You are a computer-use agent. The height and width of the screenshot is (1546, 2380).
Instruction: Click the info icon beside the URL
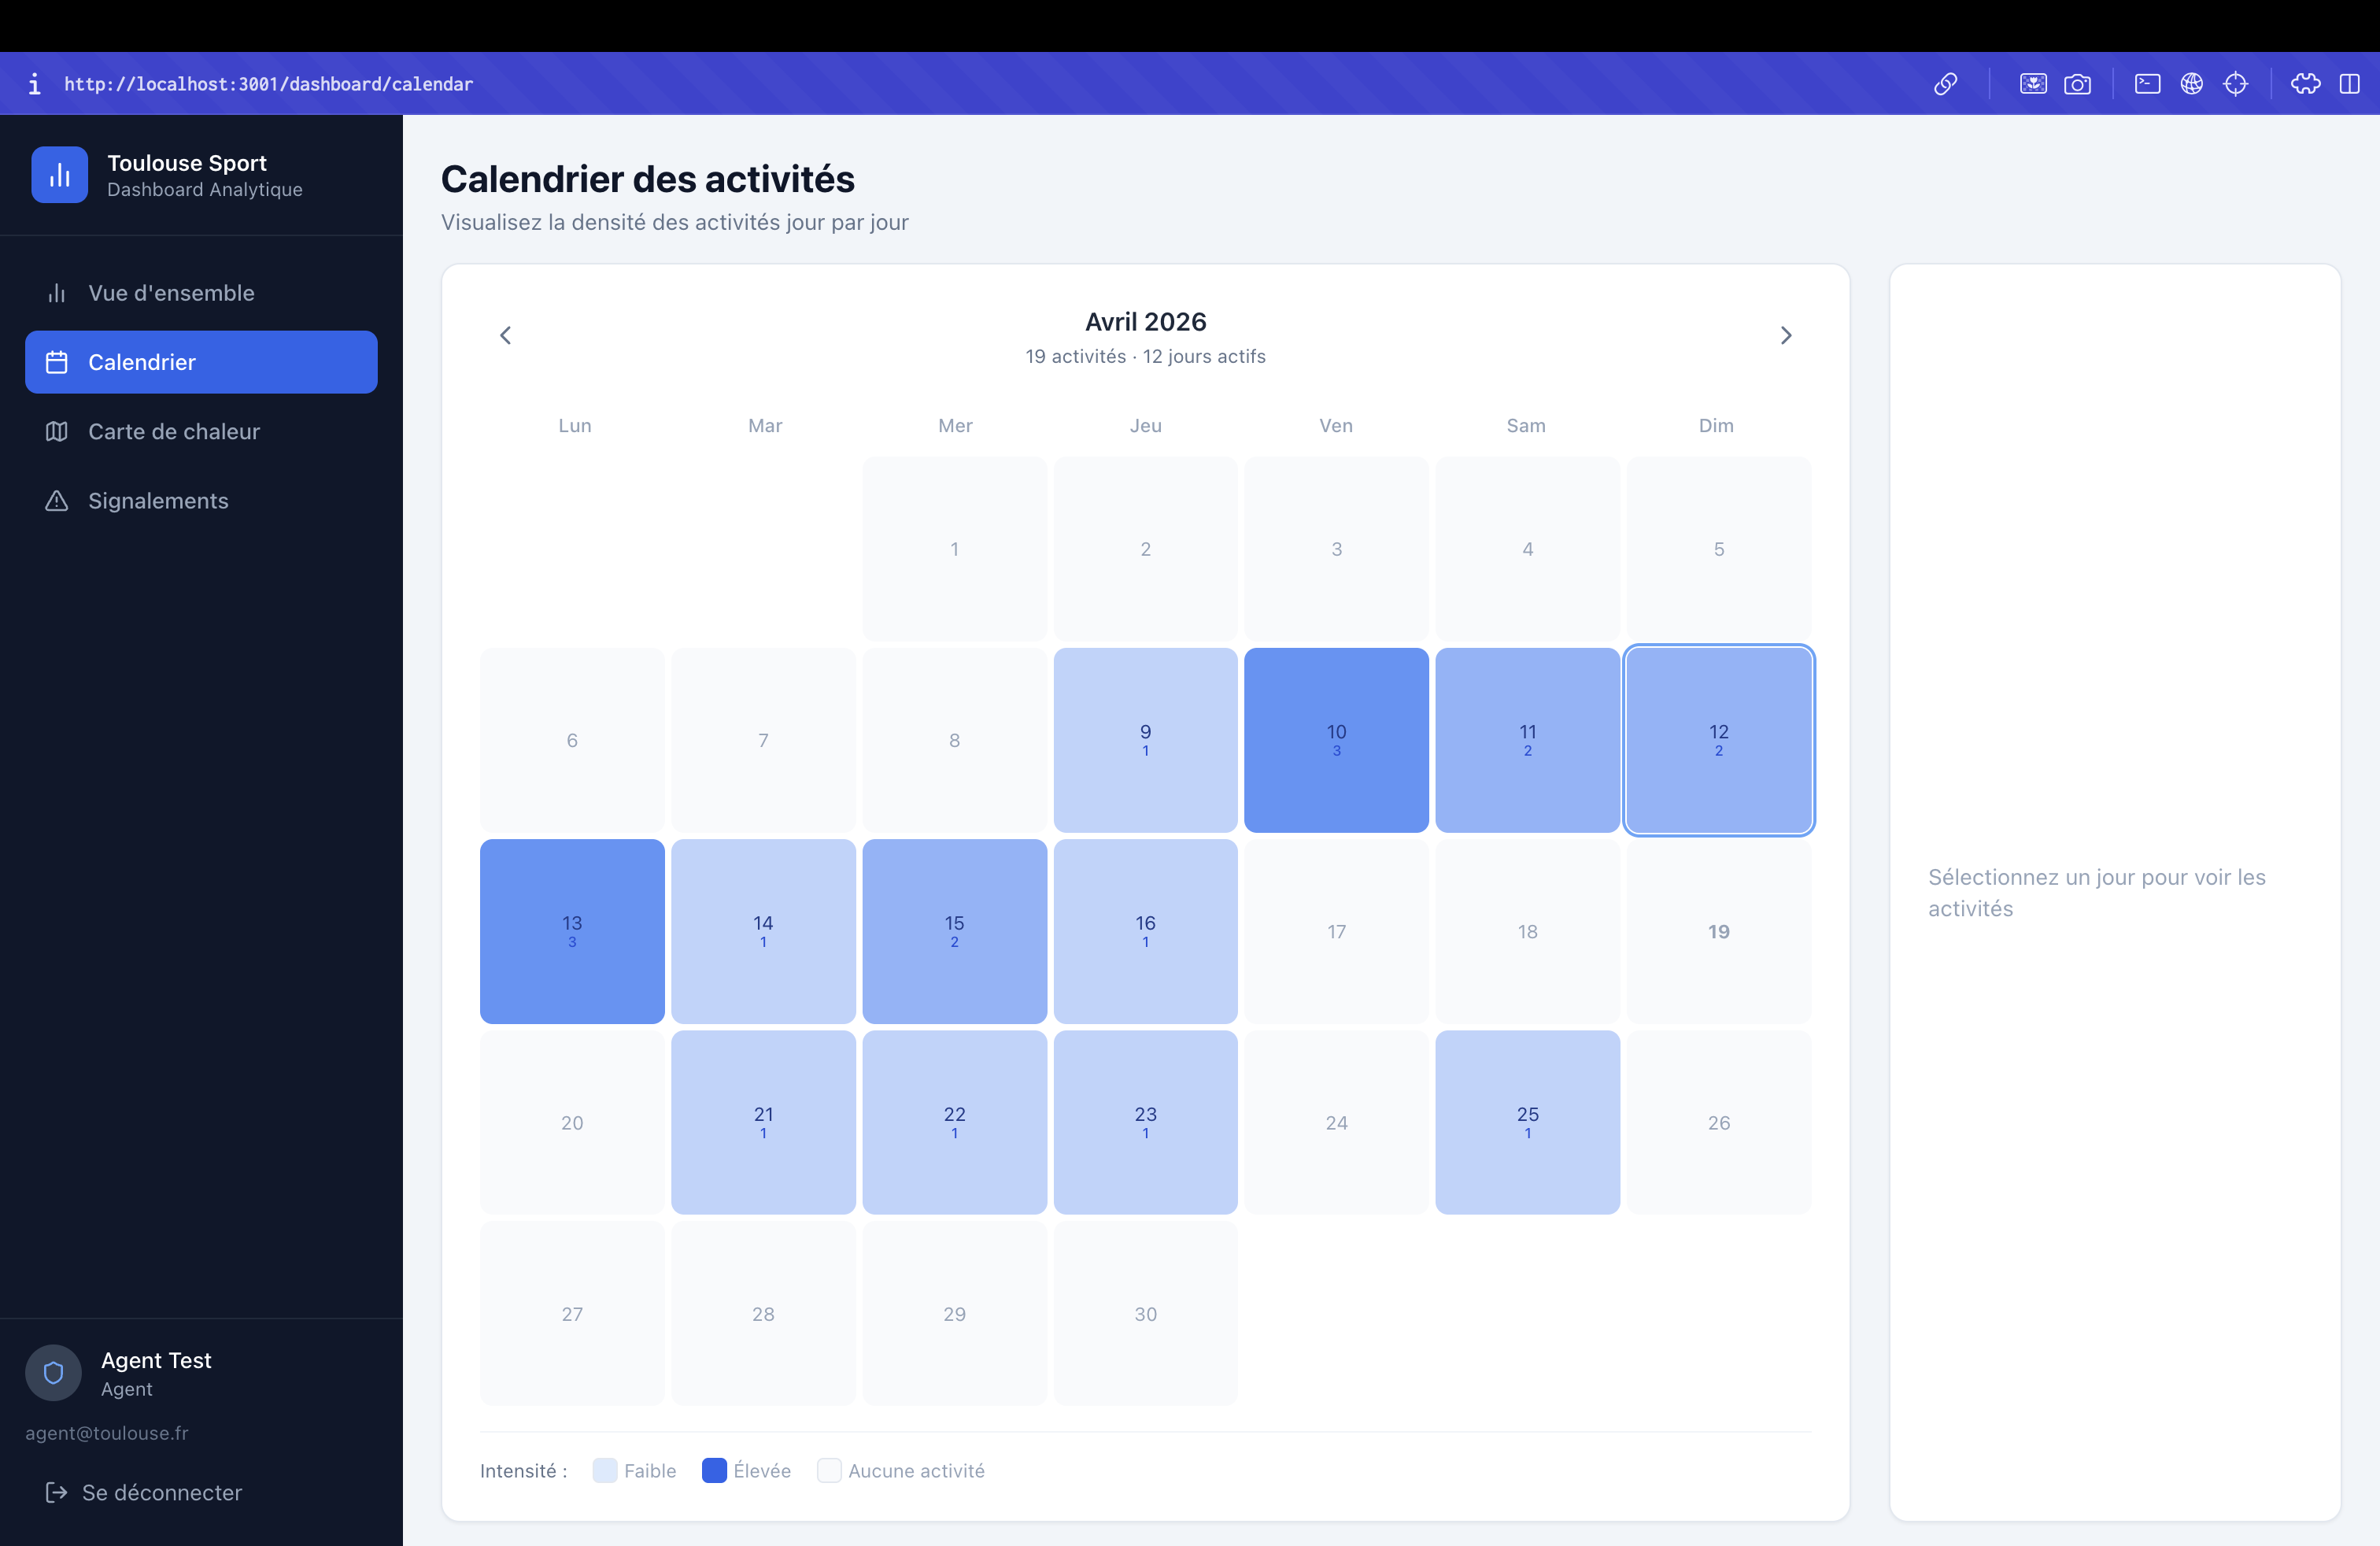tap(34, 84)
